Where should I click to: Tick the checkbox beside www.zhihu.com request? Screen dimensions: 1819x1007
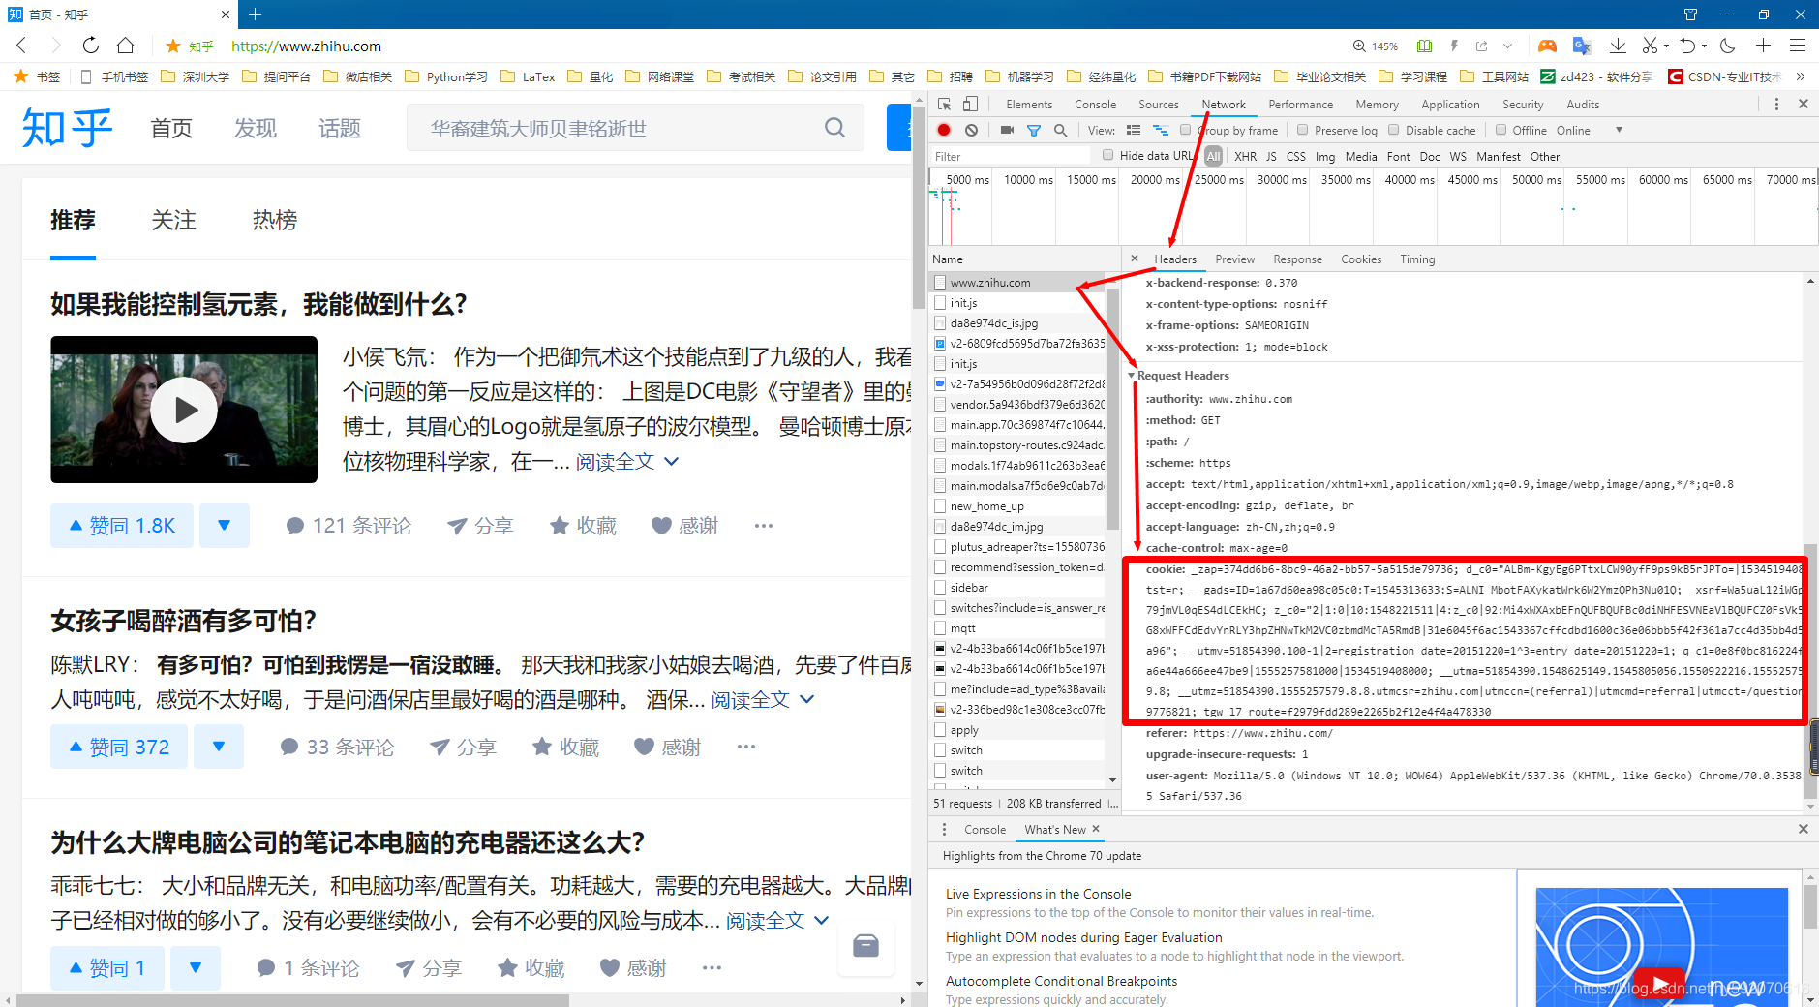940,282
